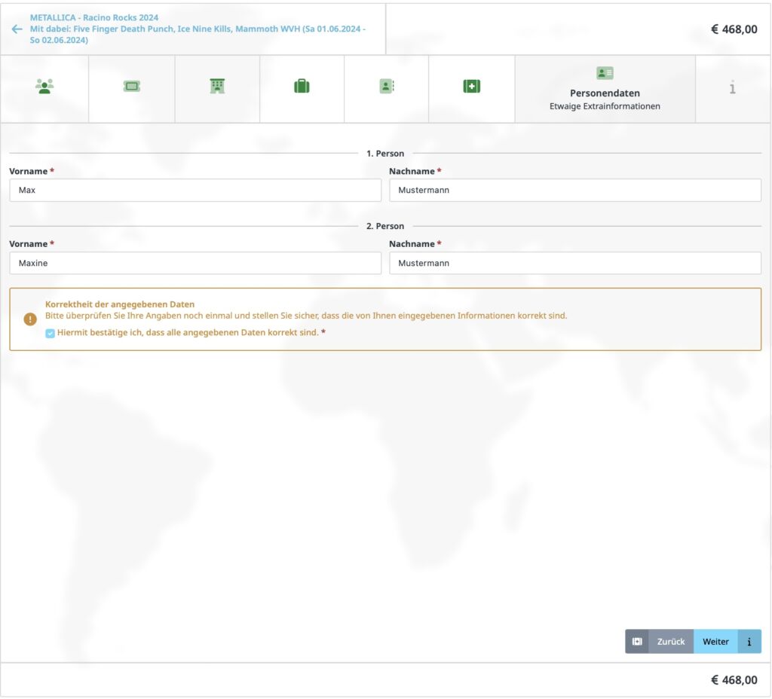Screen dimensions: 772x699
Task: Click the back arrow beside the event title
Action: pos(17,29)
